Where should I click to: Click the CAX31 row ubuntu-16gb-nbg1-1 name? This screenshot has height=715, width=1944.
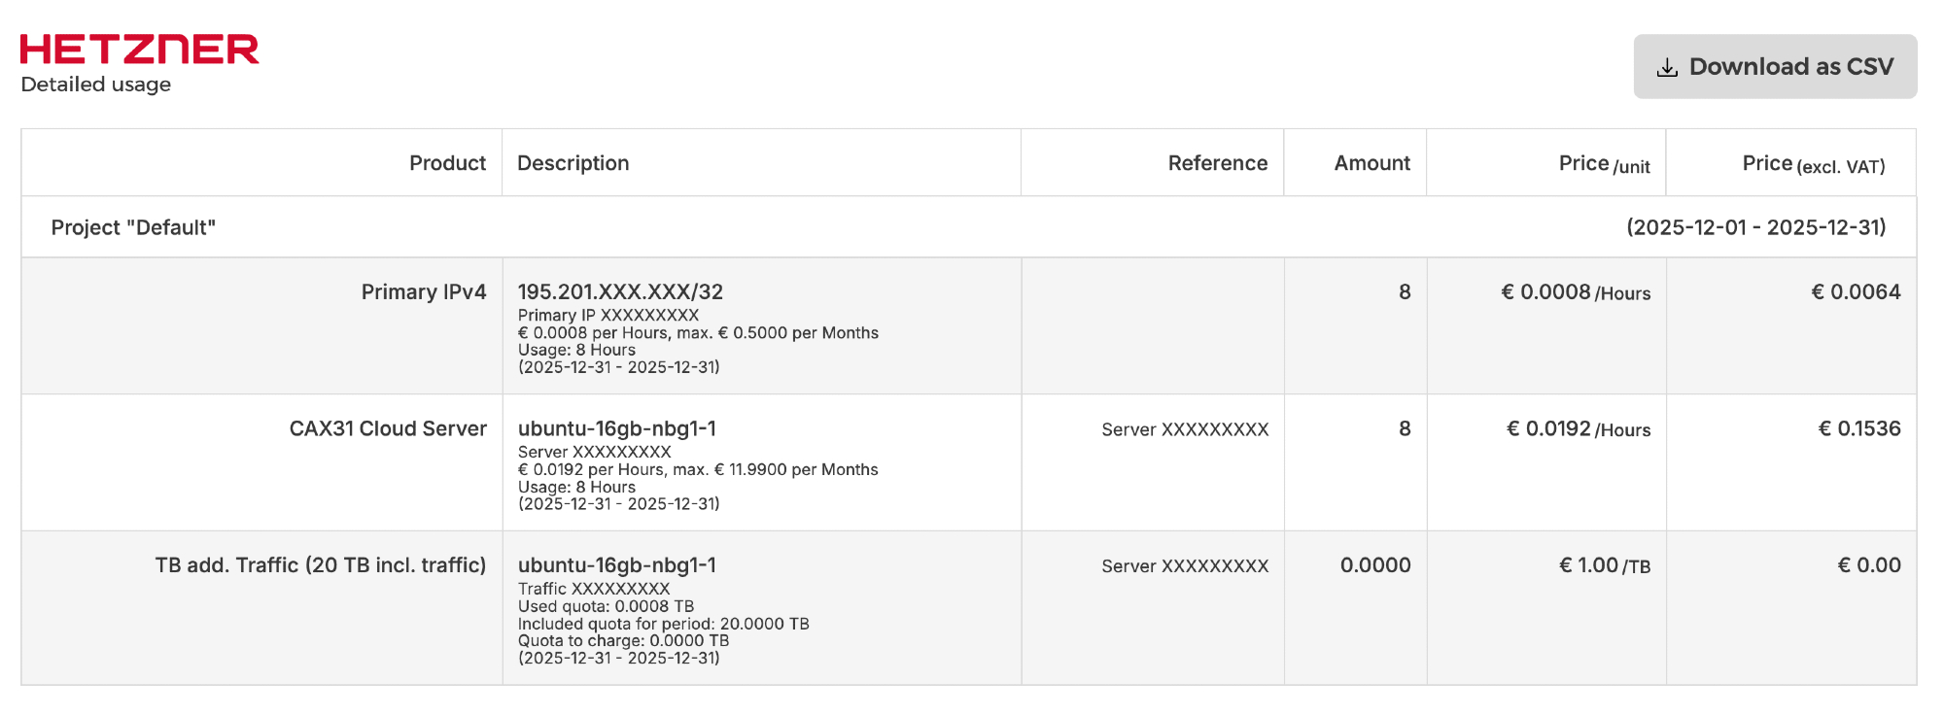616,429
